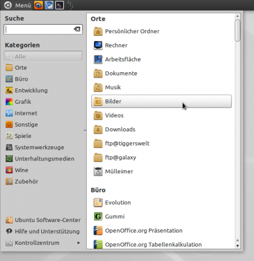Click the Persönlicher Ordner home folder icon
The image size is (254, 261).
(98, 32)
